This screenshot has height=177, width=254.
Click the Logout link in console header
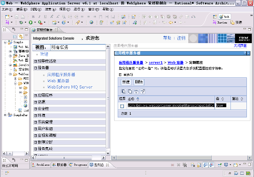coord(181,38)
